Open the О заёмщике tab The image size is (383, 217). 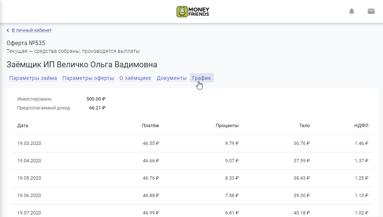coord(135,78)
